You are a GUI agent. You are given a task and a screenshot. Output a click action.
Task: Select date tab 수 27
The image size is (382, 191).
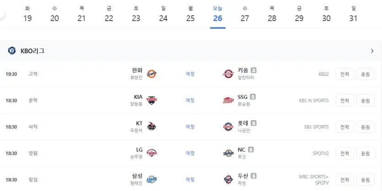(x=245, y=15)
